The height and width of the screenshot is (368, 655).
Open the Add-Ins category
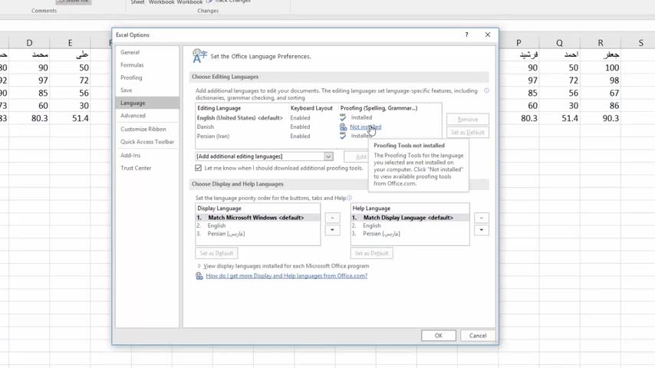pyautogui.click(x=130, y=156)
